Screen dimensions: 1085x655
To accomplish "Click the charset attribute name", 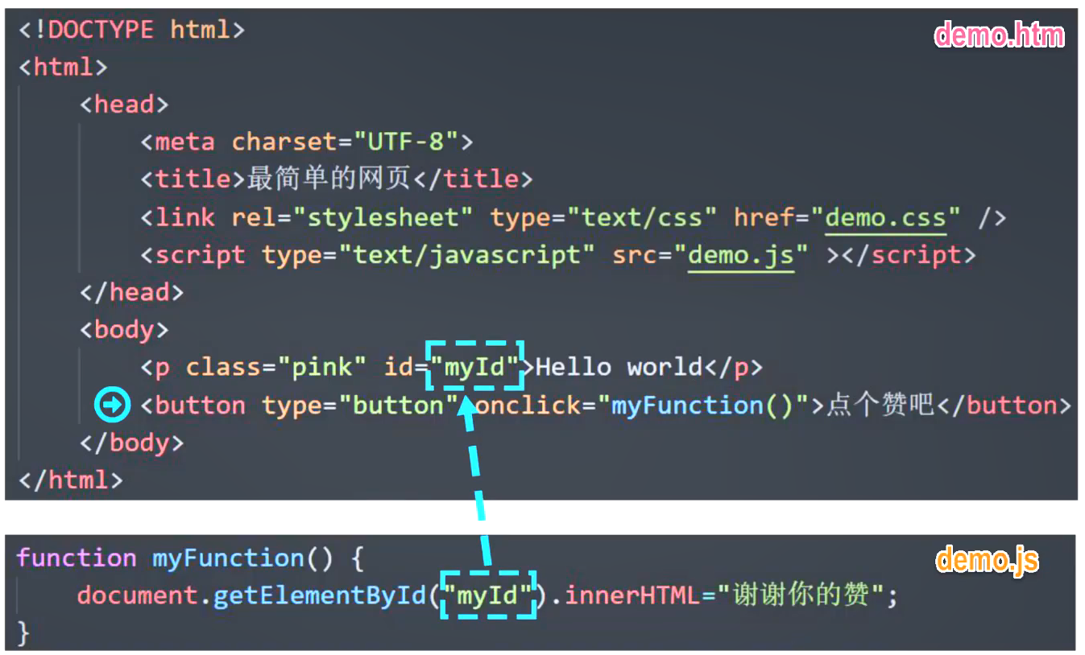I will (x=284, y=142).
